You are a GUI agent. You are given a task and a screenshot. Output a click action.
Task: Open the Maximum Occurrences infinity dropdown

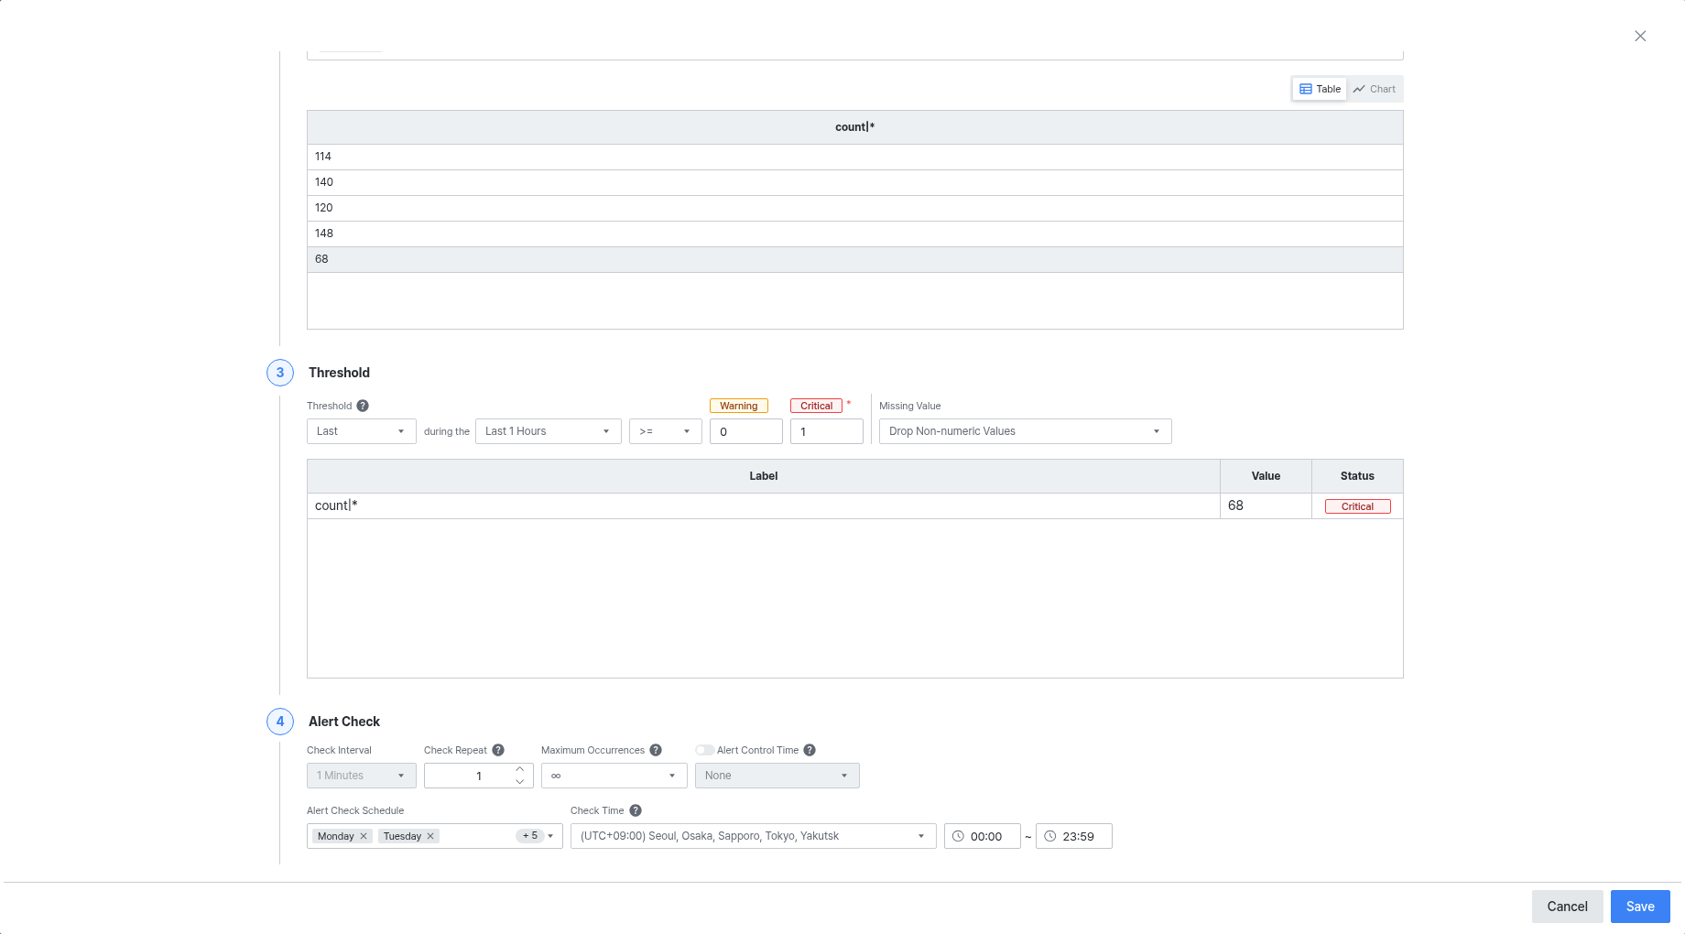(x=614, y=776)
